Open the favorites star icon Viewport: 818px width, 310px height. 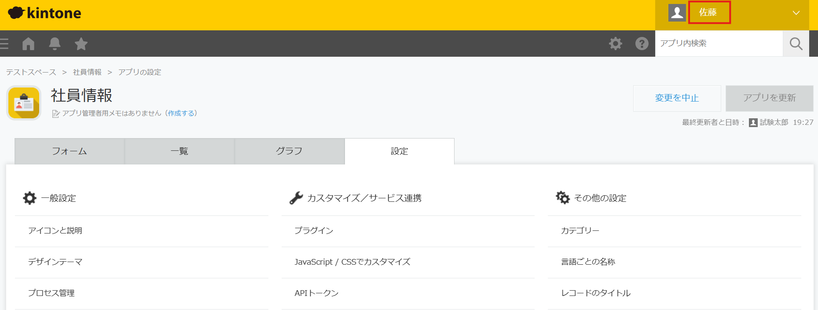point(81,44)
